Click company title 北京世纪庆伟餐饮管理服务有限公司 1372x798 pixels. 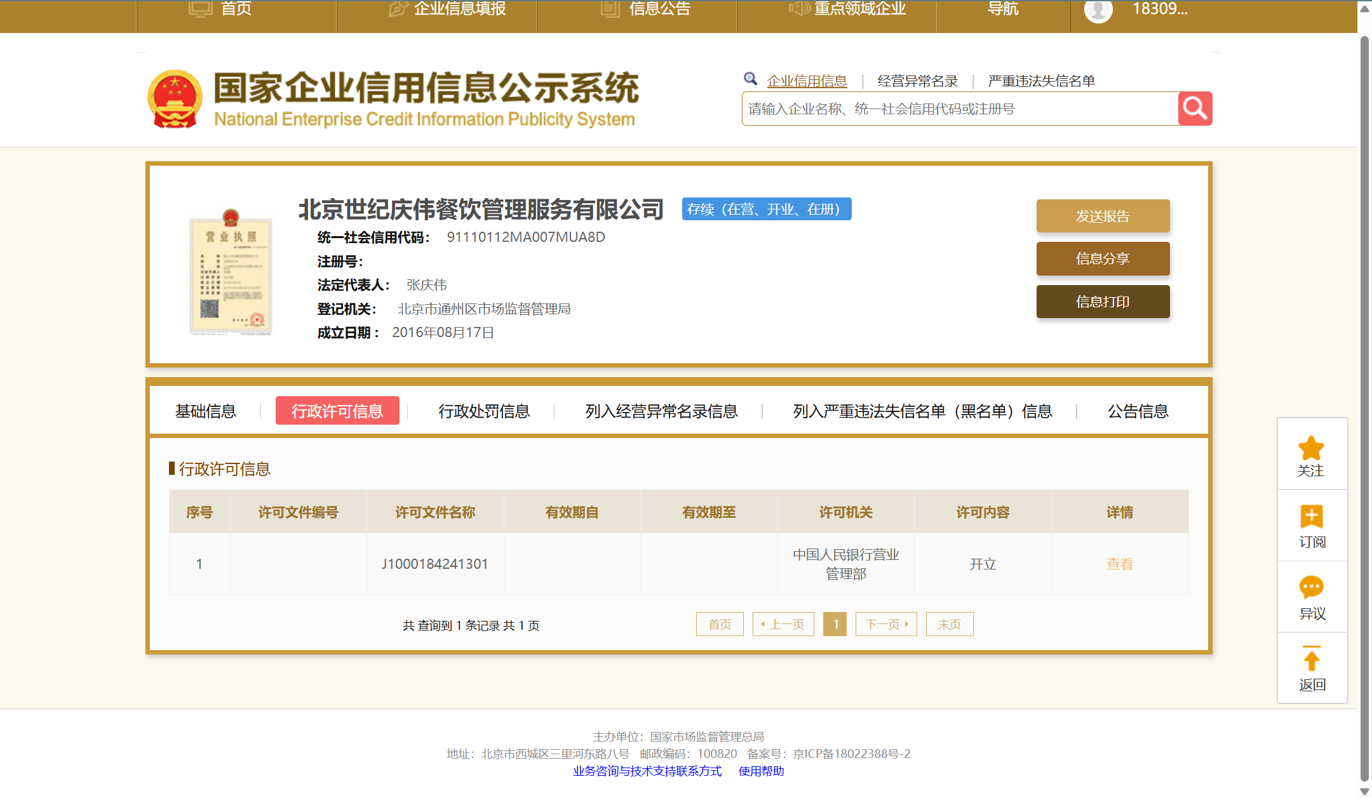481,209
